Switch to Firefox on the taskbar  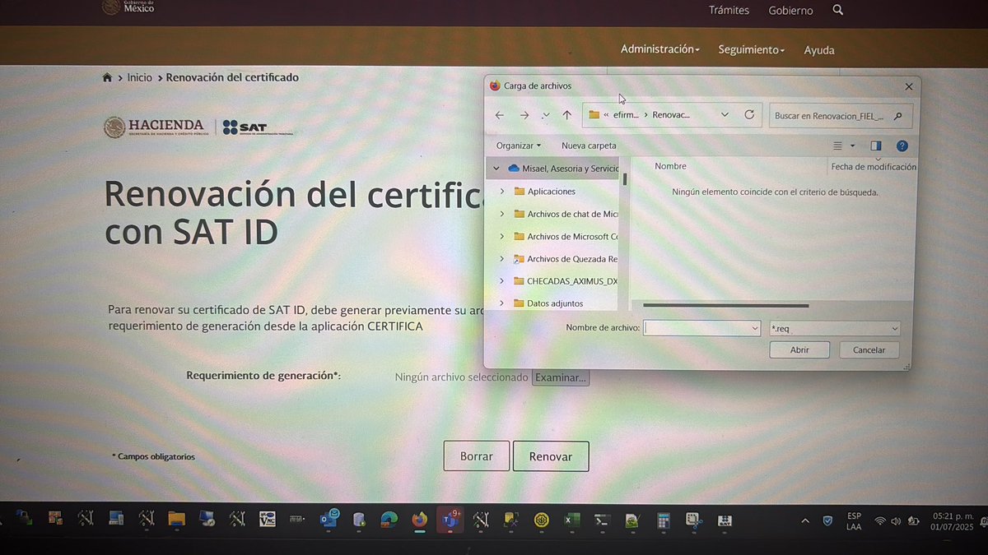[x=420, y=520]
